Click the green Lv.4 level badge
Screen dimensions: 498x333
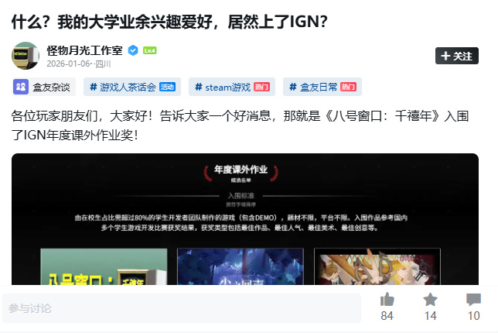149,50
